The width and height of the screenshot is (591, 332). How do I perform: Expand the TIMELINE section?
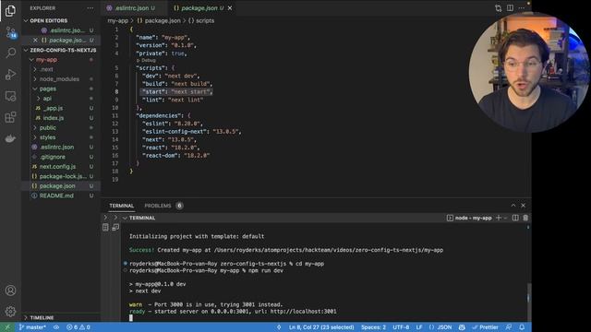point(61,317)
